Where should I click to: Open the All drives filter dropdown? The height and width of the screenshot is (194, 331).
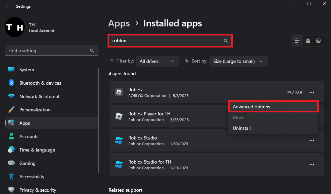(x=157, y=61)
